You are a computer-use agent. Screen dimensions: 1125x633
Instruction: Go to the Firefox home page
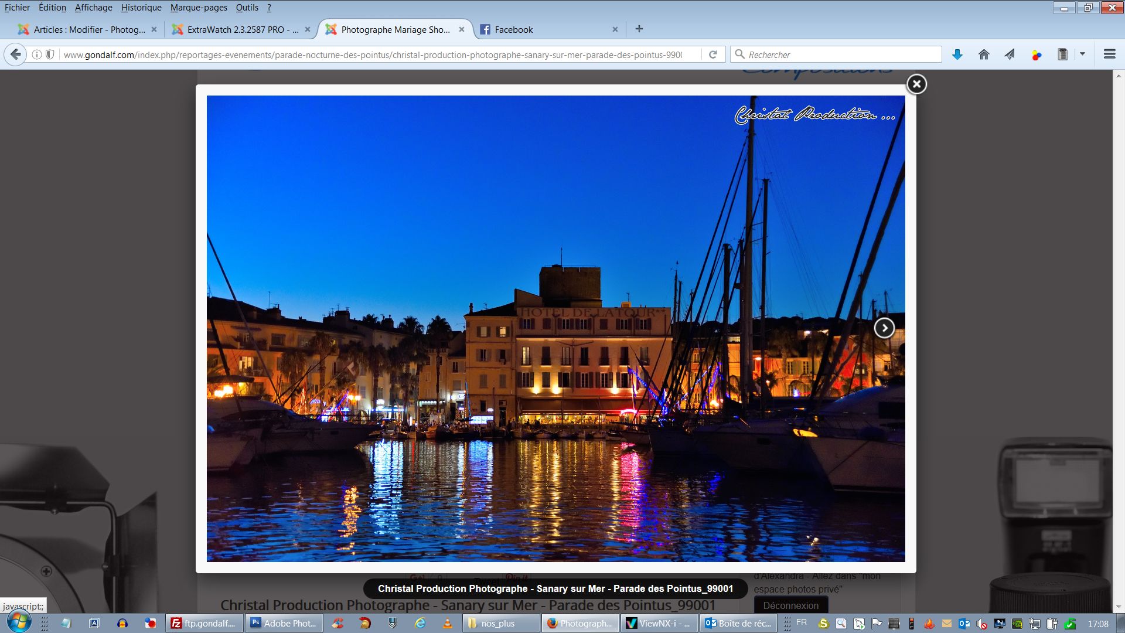(984, 55)
